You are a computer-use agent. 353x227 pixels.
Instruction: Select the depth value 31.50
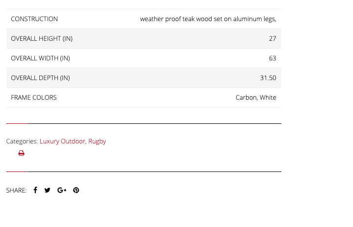point(268,78)
